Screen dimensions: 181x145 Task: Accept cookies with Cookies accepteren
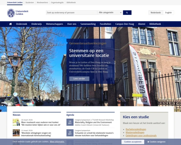coord(133,142)
